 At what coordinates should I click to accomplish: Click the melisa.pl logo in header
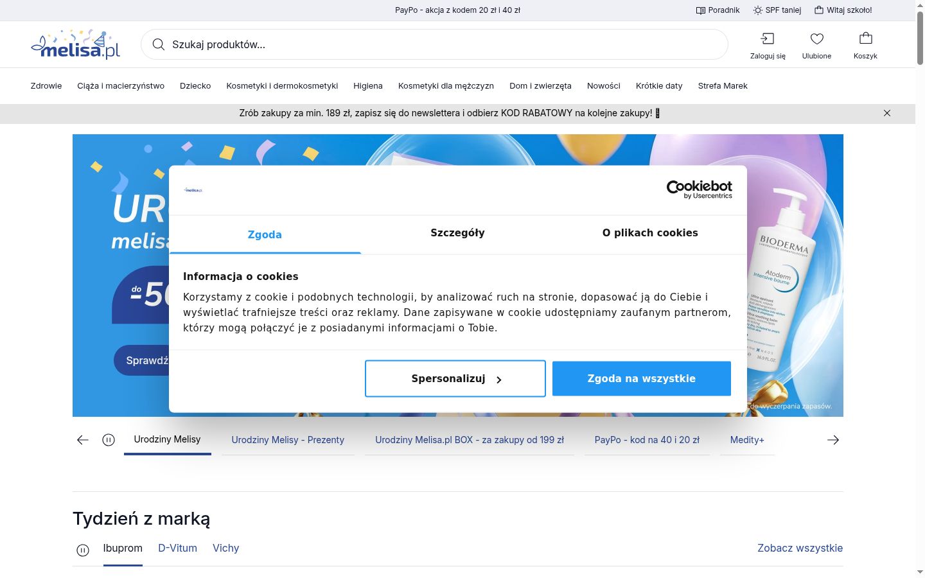[76, 44]
